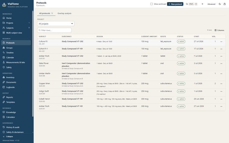Viewport: 229px width, 143px height.
Task: Open Documents page
Action: tap(16, 82)
